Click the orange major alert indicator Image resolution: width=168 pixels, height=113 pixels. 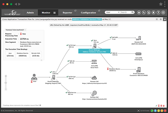pyautogui.click(x=162, y=111)
